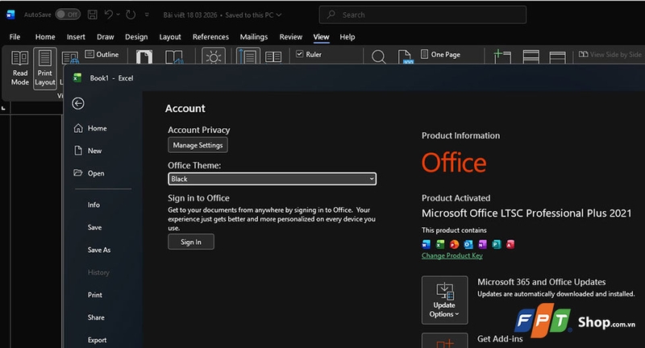The width and height of the screenshot is (645, 348).
Task: Select Print Layout view in Word
Action: point(45,68)
